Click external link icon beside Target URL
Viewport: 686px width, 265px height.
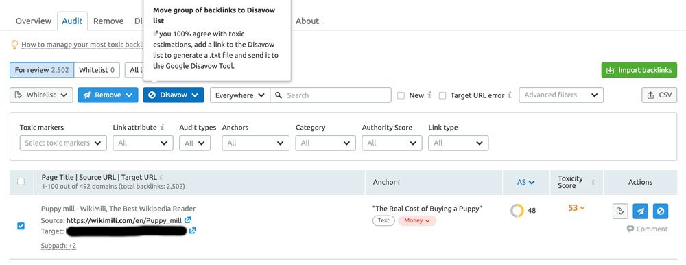pyautogui.click(x=193, y=231)
